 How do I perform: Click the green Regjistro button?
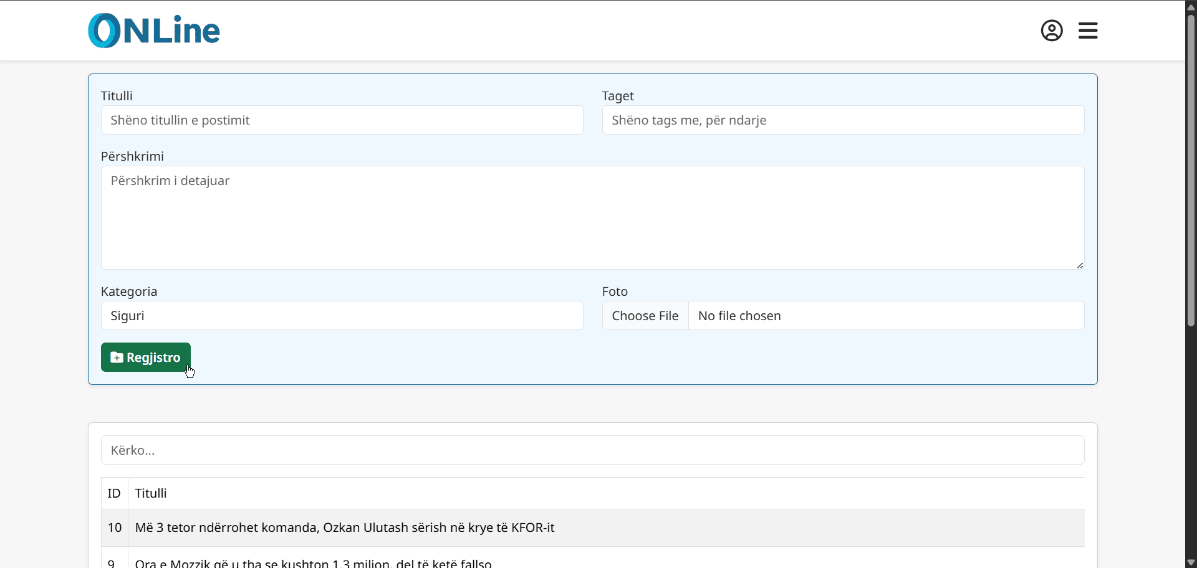point(146,357)
